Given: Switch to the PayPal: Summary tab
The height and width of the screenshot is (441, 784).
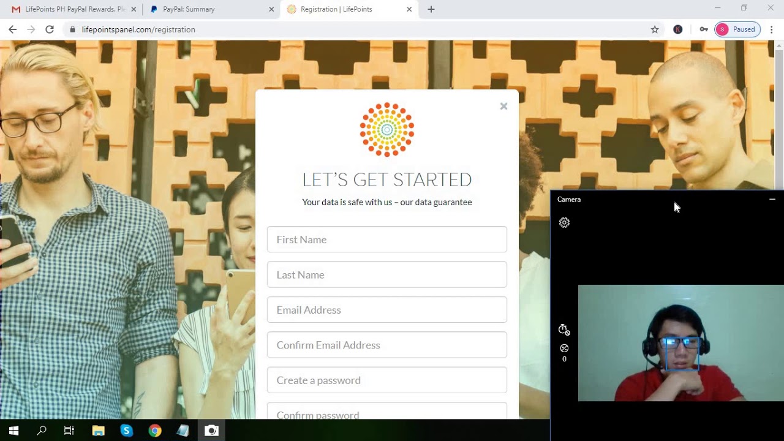Looking at the screenshot, I should (211, 9).
